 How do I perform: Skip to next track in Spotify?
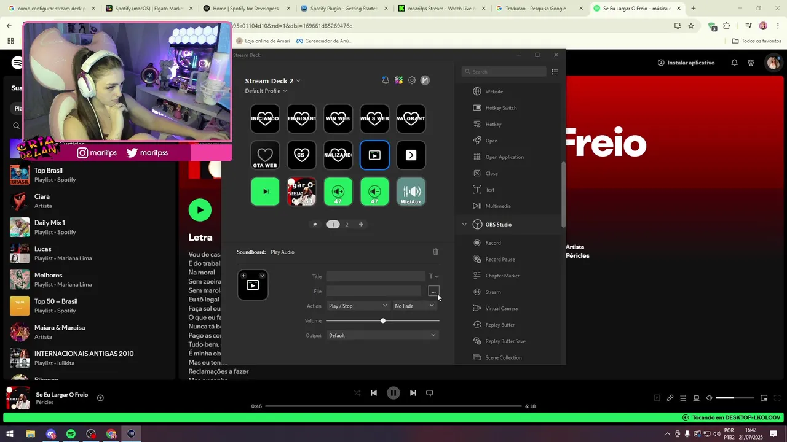[413, 393]
